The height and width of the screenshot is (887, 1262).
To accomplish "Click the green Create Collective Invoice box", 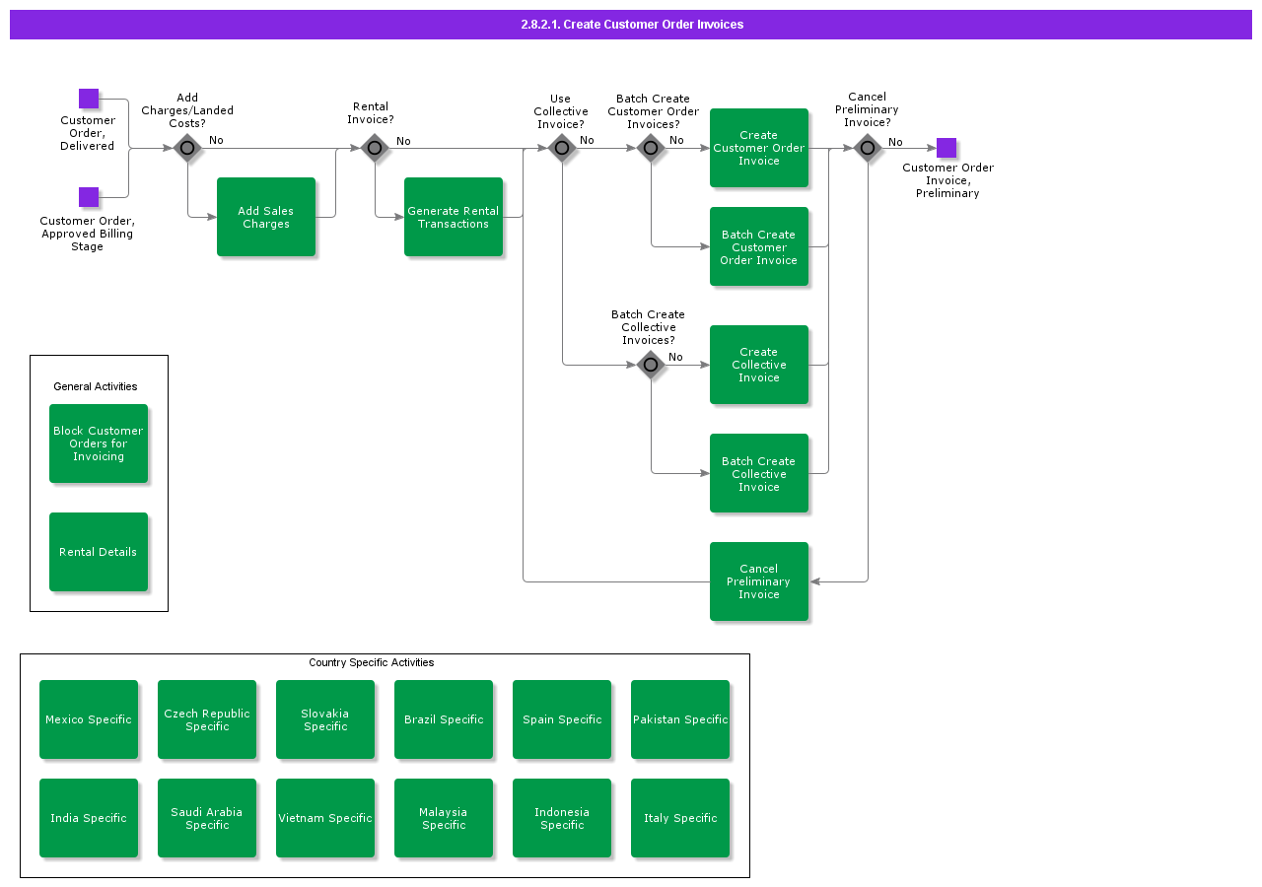I will pos(758,364).
